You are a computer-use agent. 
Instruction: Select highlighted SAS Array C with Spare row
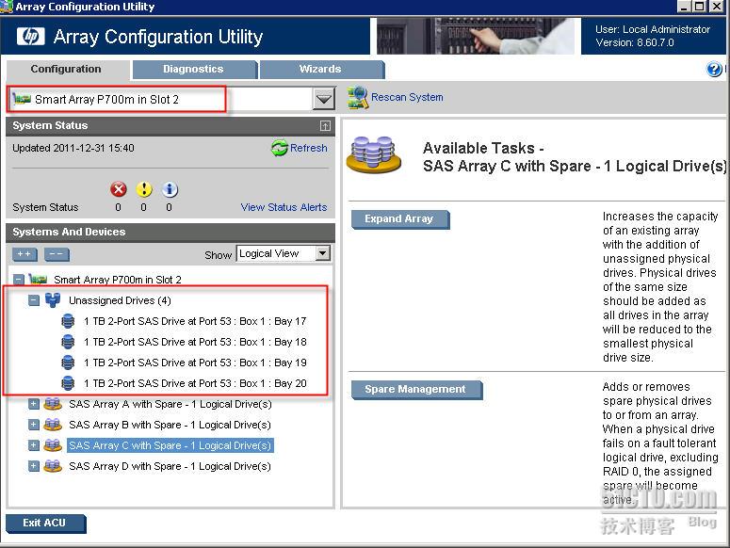[x=170, y=445]
